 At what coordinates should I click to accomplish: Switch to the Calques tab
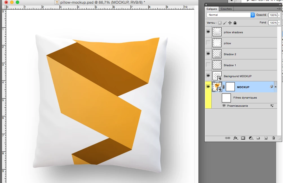coord(212,9)
